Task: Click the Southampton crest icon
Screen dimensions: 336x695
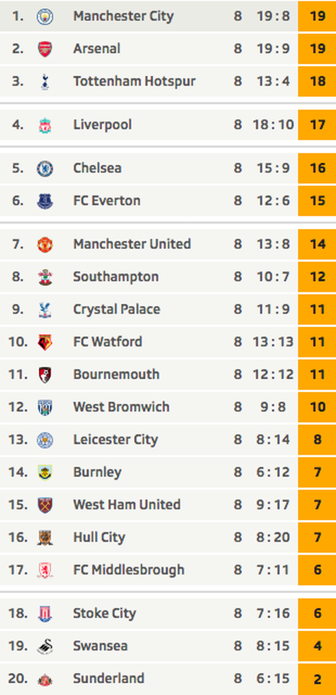Action: 45,277
